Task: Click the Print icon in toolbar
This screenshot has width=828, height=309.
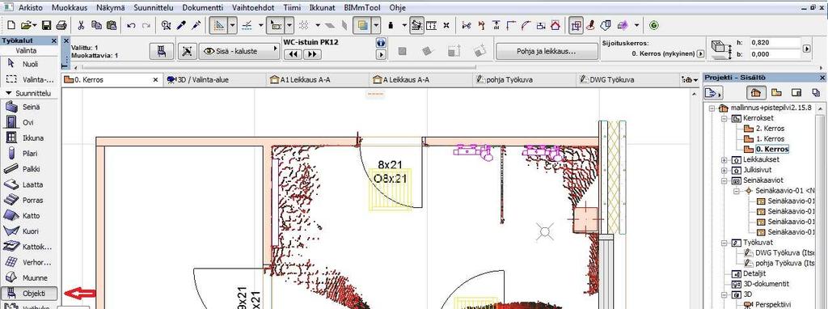Action: point(61,25)
